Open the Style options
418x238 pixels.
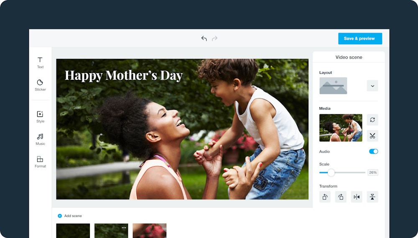[40, 117]
